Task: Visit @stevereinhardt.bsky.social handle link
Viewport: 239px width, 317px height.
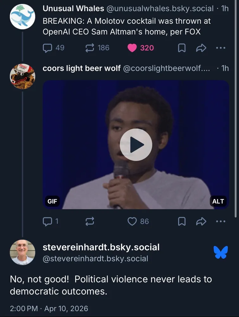Action: click(x=95, y=259)
